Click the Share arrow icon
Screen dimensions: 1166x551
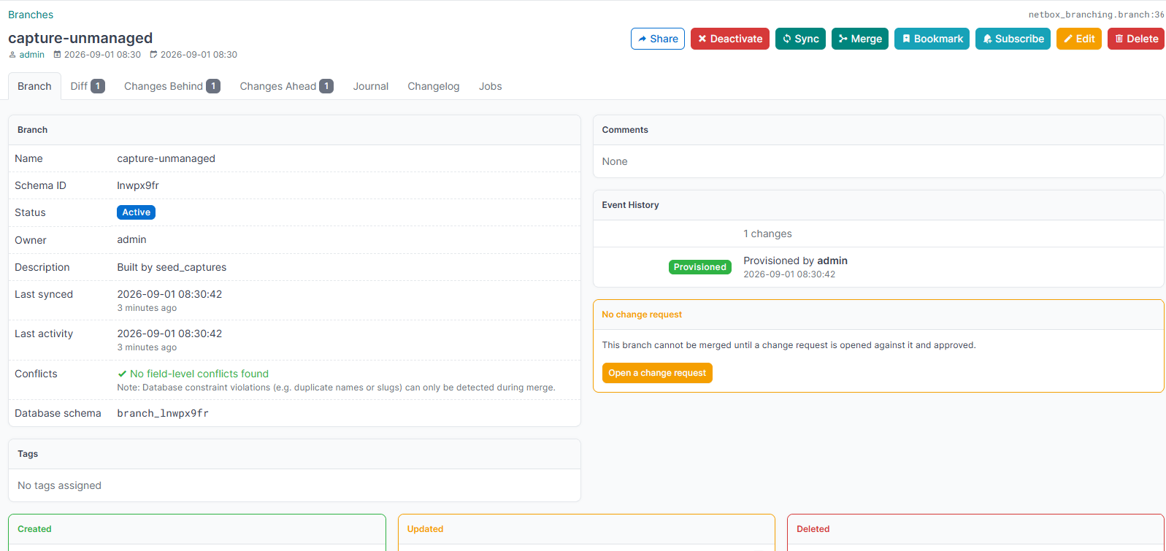[x=643, y=39]
